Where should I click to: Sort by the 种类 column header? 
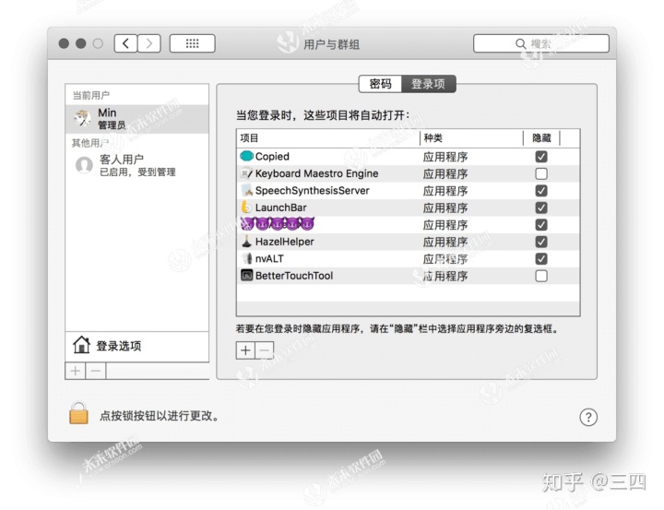(x=472, y=138)
